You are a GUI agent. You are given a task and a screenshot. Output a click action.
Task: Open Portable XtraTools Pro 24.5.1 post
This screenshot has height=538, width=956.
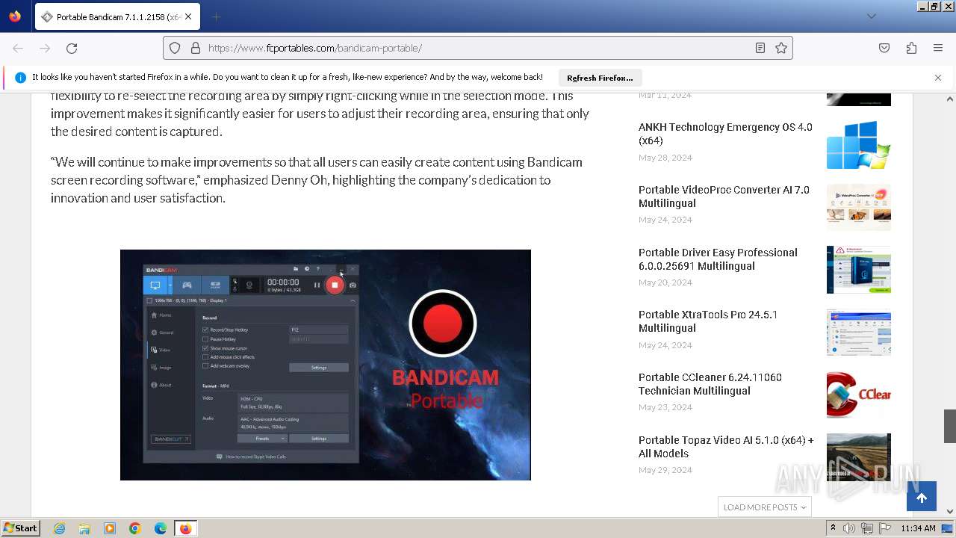pyautogui.click(x=708, y=321)
